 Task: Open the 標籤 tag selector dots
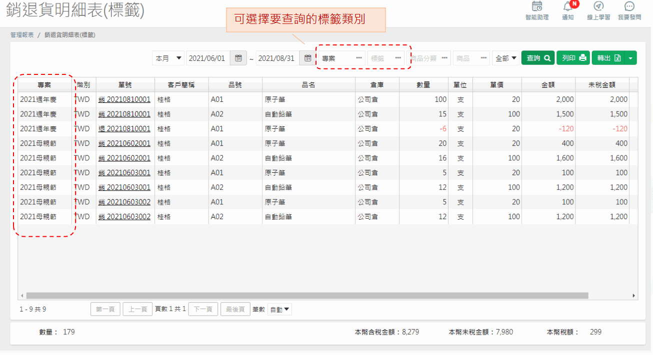click(x=398, y=58)
